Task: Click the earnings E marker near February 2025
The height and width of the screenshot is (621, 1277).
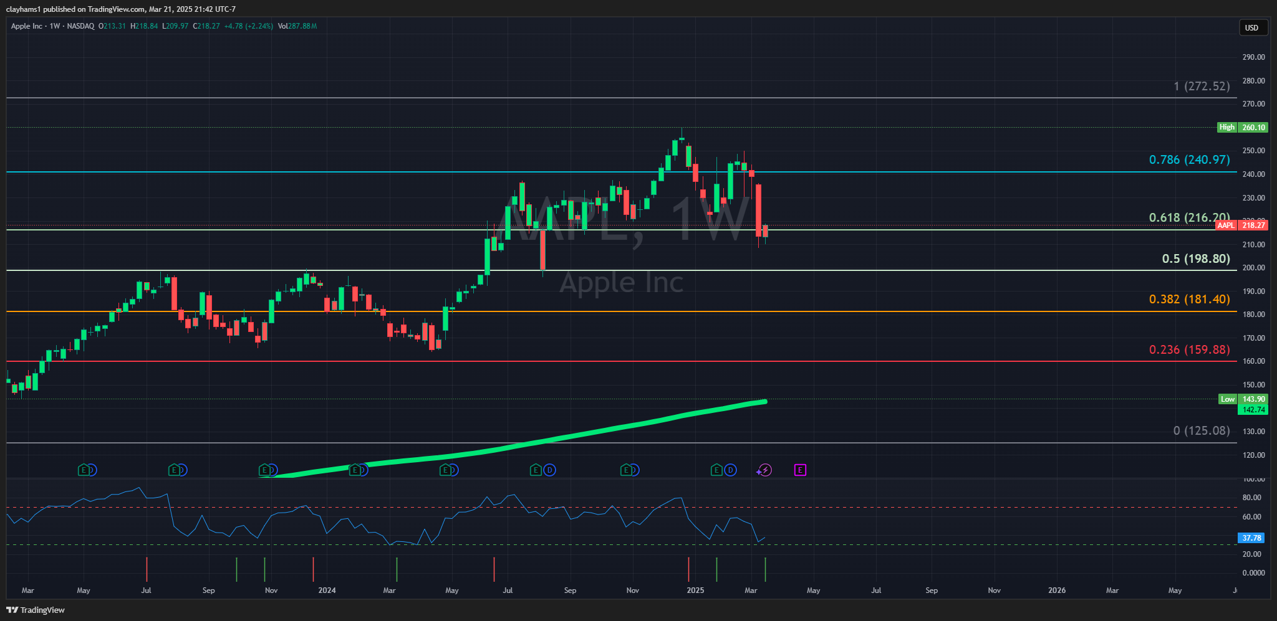Action: coord(716,470)
